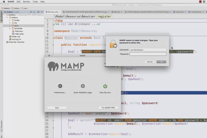Open Project panel settings gear
This screenshot has width=207, height=138.
click(38, 12)
